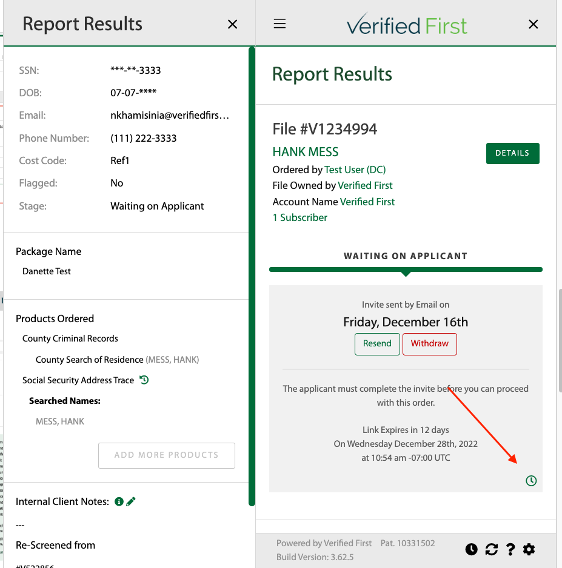Open Test User (DC) link
This screenshot has height=568, width=562.
click(355, 170)
